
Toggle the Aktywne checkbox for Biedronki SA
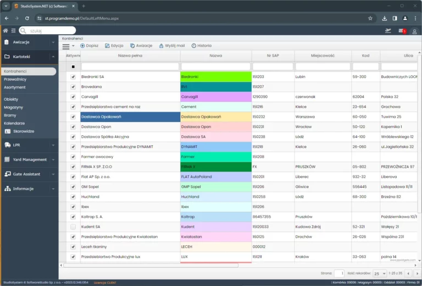[73, 77]
